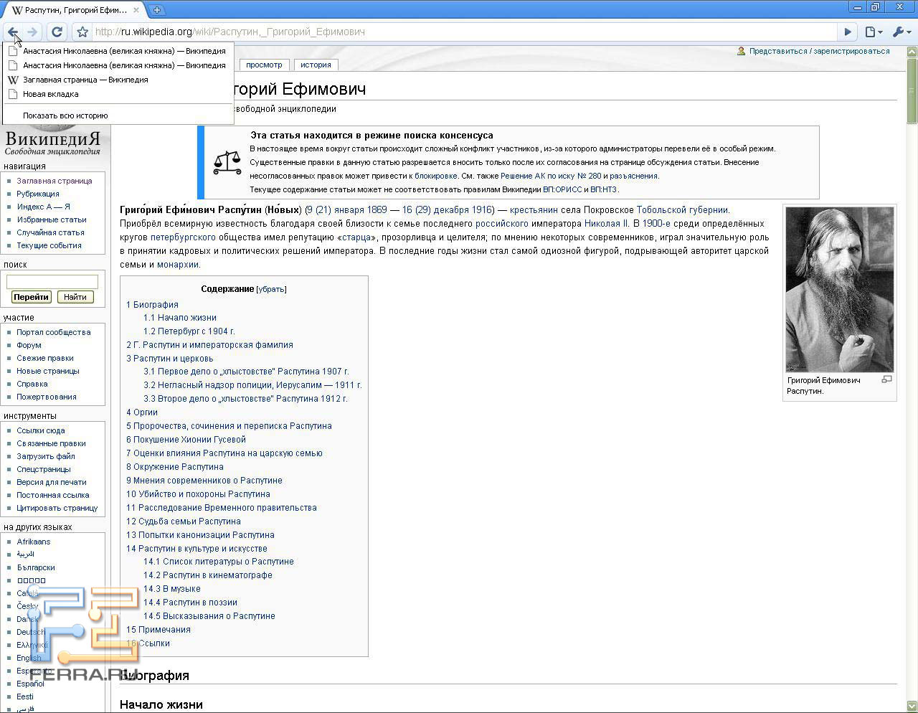This screenshot has width=918, height=713.
Task: Jump to 14.2 Распутин в кинематографе
Action: [x=208, y=575]
